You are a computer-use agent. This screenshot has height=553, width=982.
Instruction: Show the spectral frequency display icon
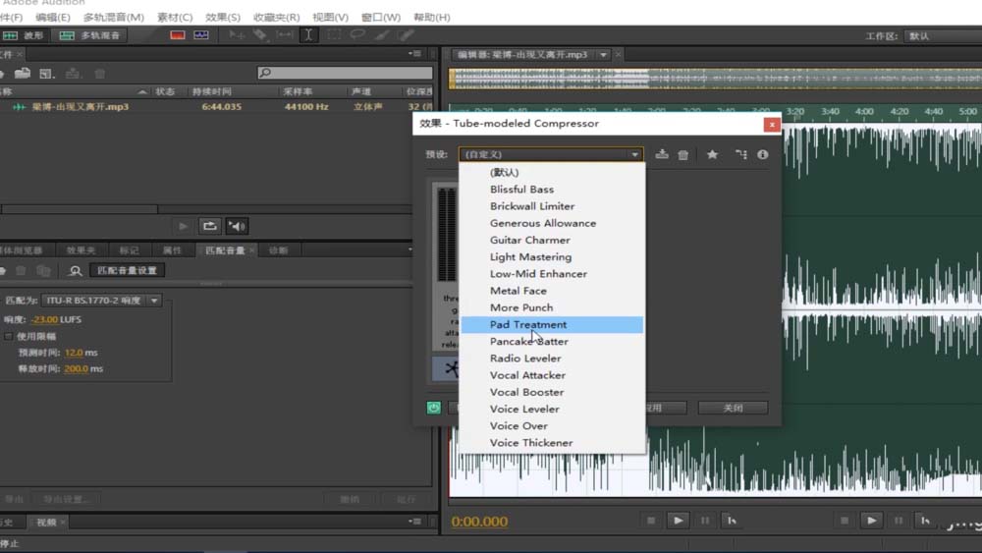coord(177,35)
